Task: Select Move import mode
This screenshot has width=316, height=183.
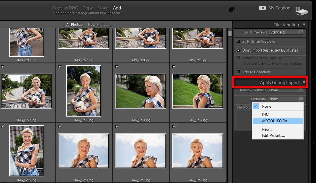Action: pyautogui.click(x=103, y=8)
